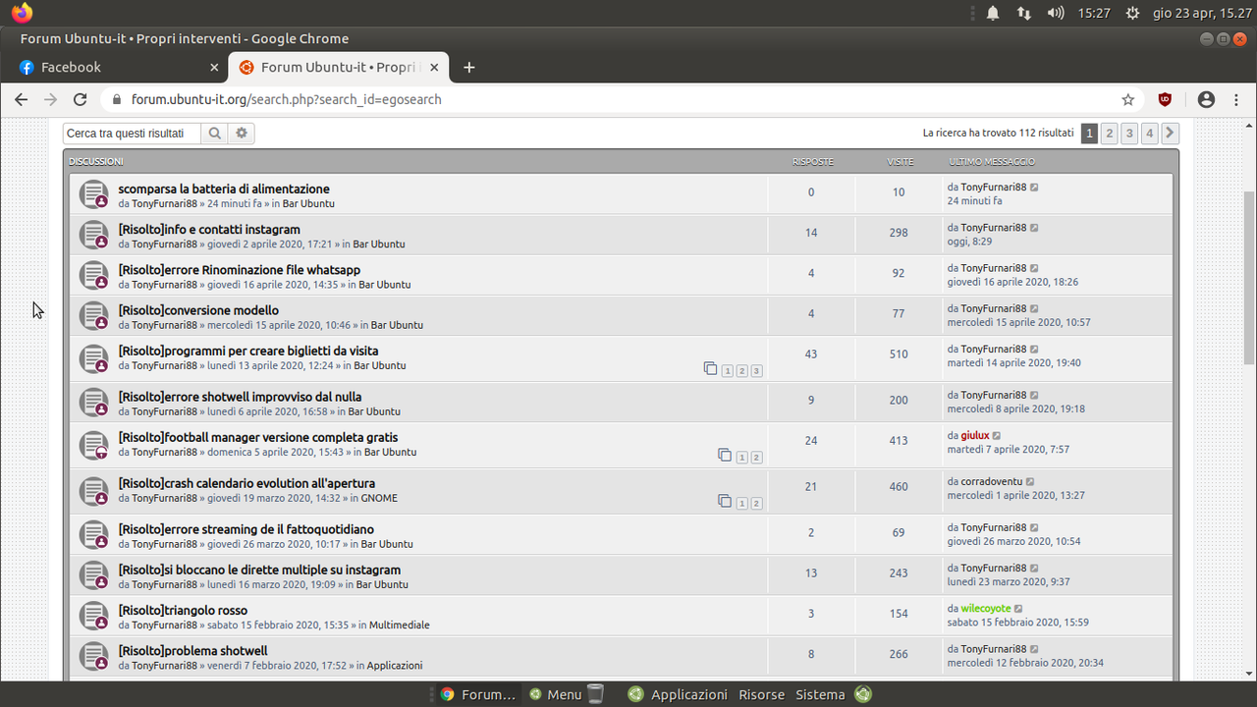Open topic football manager versione completa gratis
Image resolution: width=1257 pixels, height=707 pixels.
pyautogui.click(x=258, y=437)
